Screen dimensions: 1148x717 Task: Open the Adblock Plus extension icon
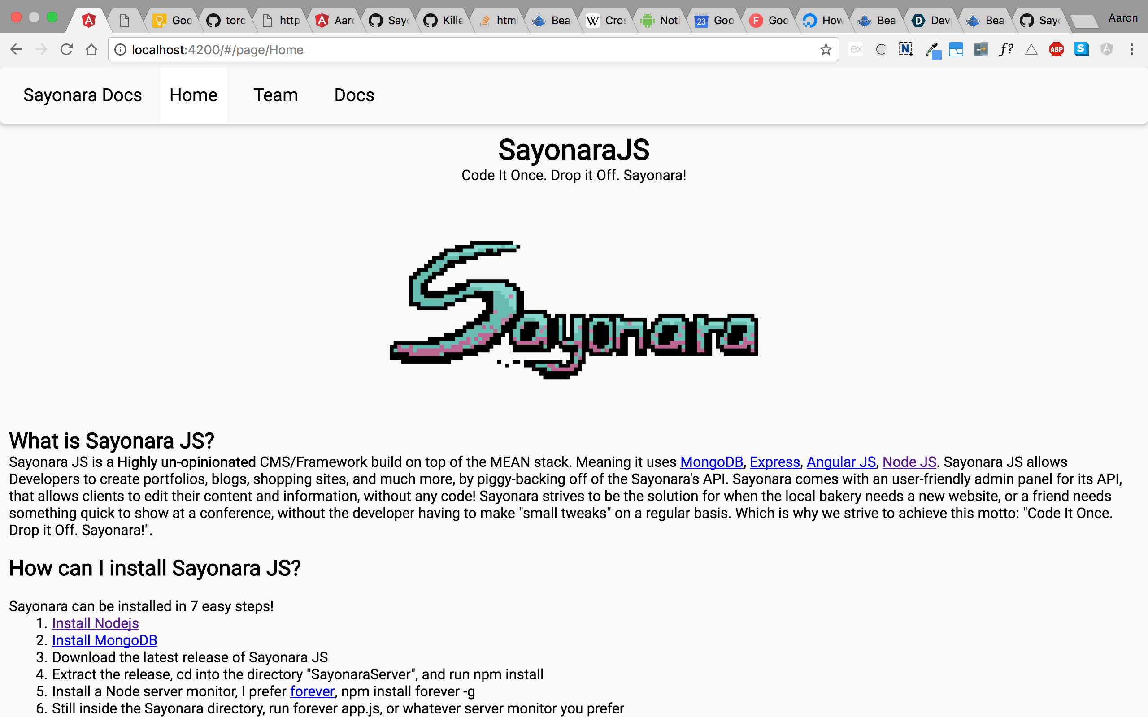1056,49
